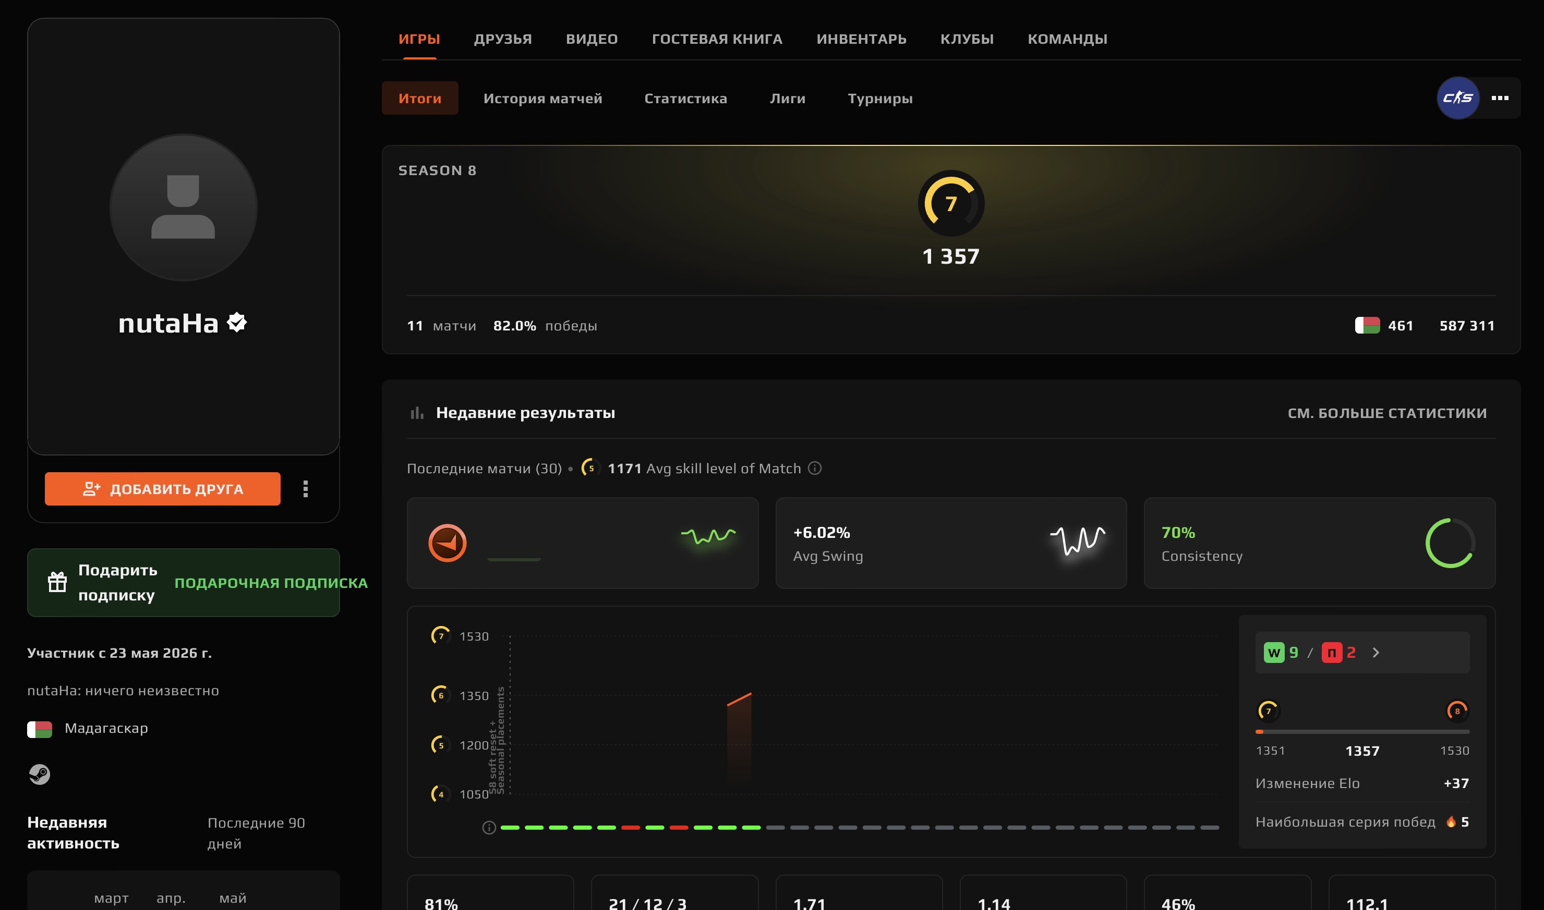Viewport: 1544px width, 910px height.
Task: Switch to ДРУЗЬЯ tab
Action: pos(503,39)
